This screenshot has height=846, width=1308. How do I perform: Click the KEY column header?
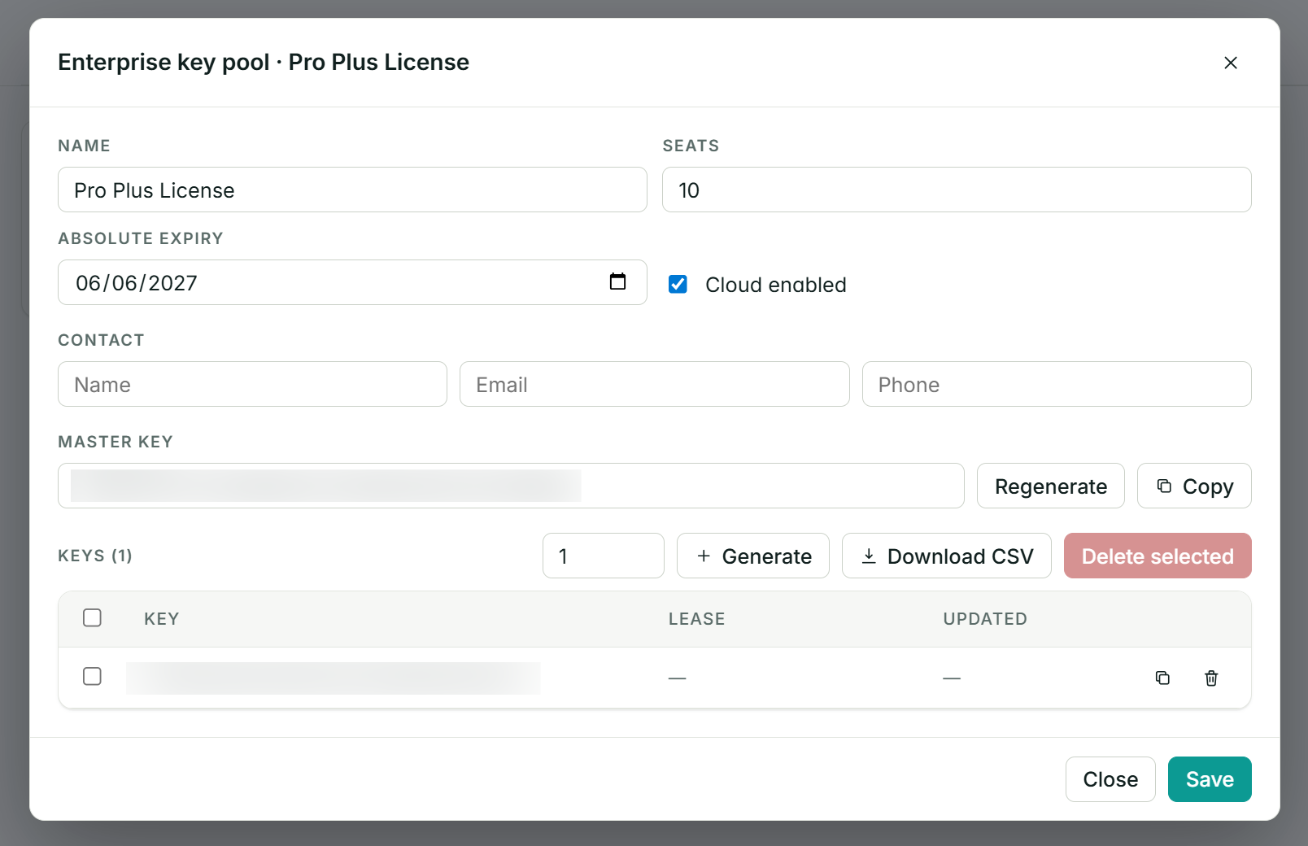[x=161, y=619]
